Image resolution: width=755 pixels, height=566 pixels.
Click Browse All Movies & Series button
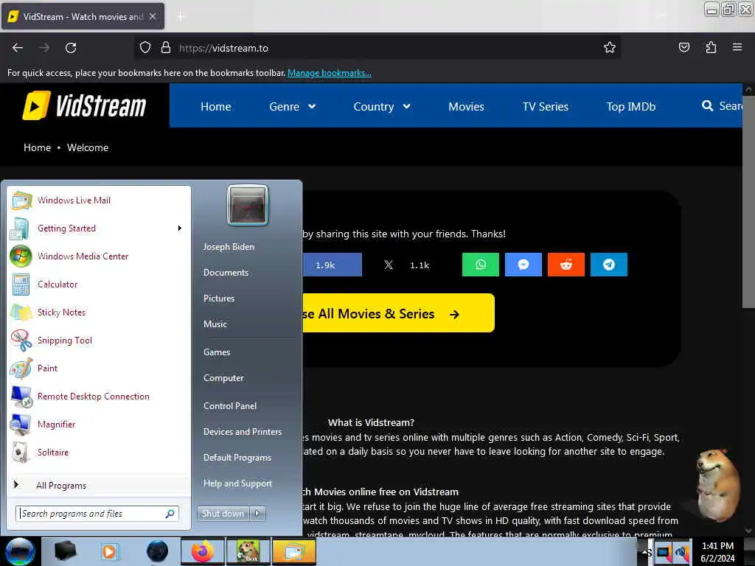tap(398, 312)
